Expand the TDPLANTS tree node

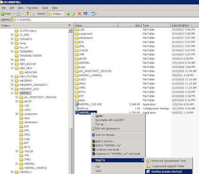coord(12,39)
